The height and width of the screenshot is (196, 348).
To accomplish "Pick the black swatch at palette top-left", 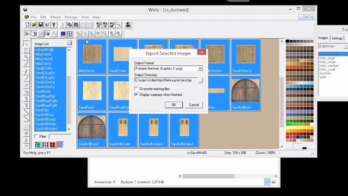I will (x=288, y=41).
